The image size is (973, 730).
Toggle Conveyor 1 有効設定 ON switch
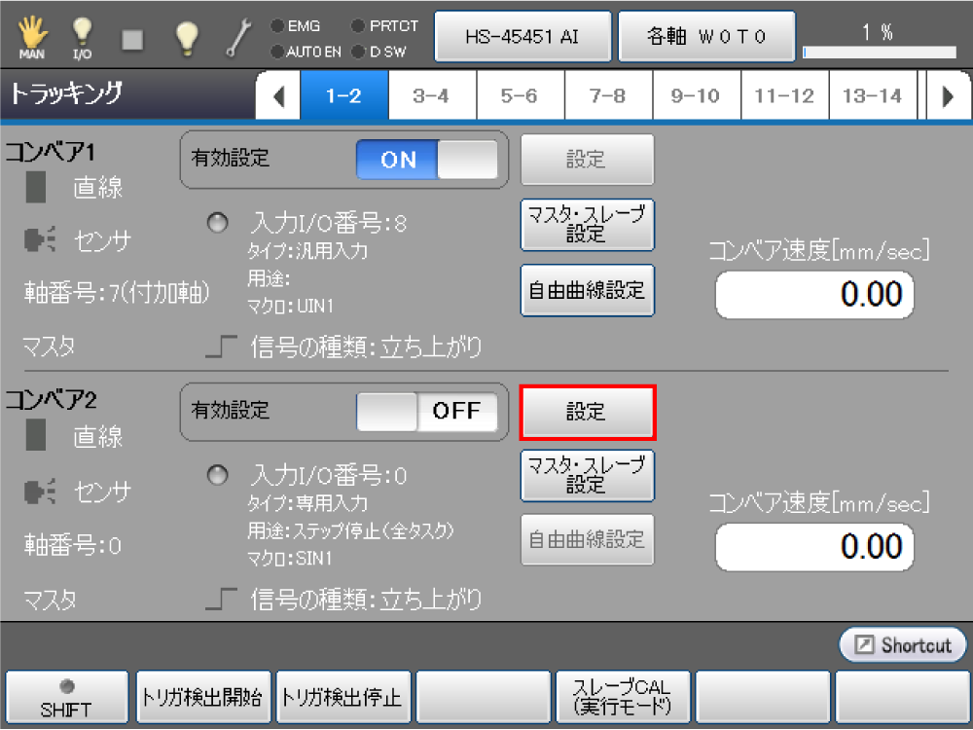tap(427, 160)
